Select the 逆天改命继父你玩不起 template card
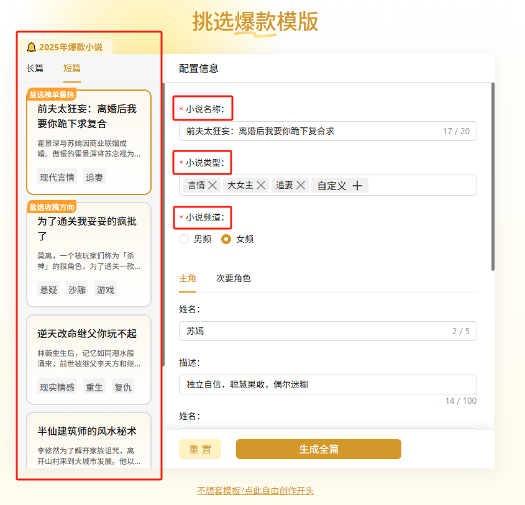This screenshot has height=505, width=525. pos(89,360)
